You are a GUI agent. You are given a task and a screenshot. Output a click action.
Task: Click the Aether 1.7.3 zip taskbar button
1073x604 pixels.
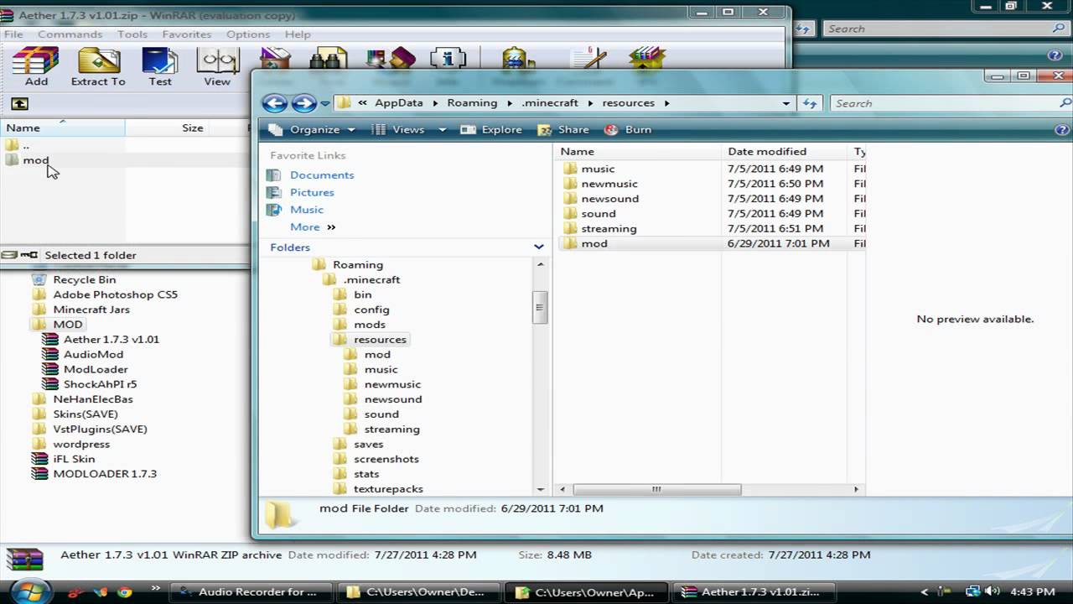(753, 591)
